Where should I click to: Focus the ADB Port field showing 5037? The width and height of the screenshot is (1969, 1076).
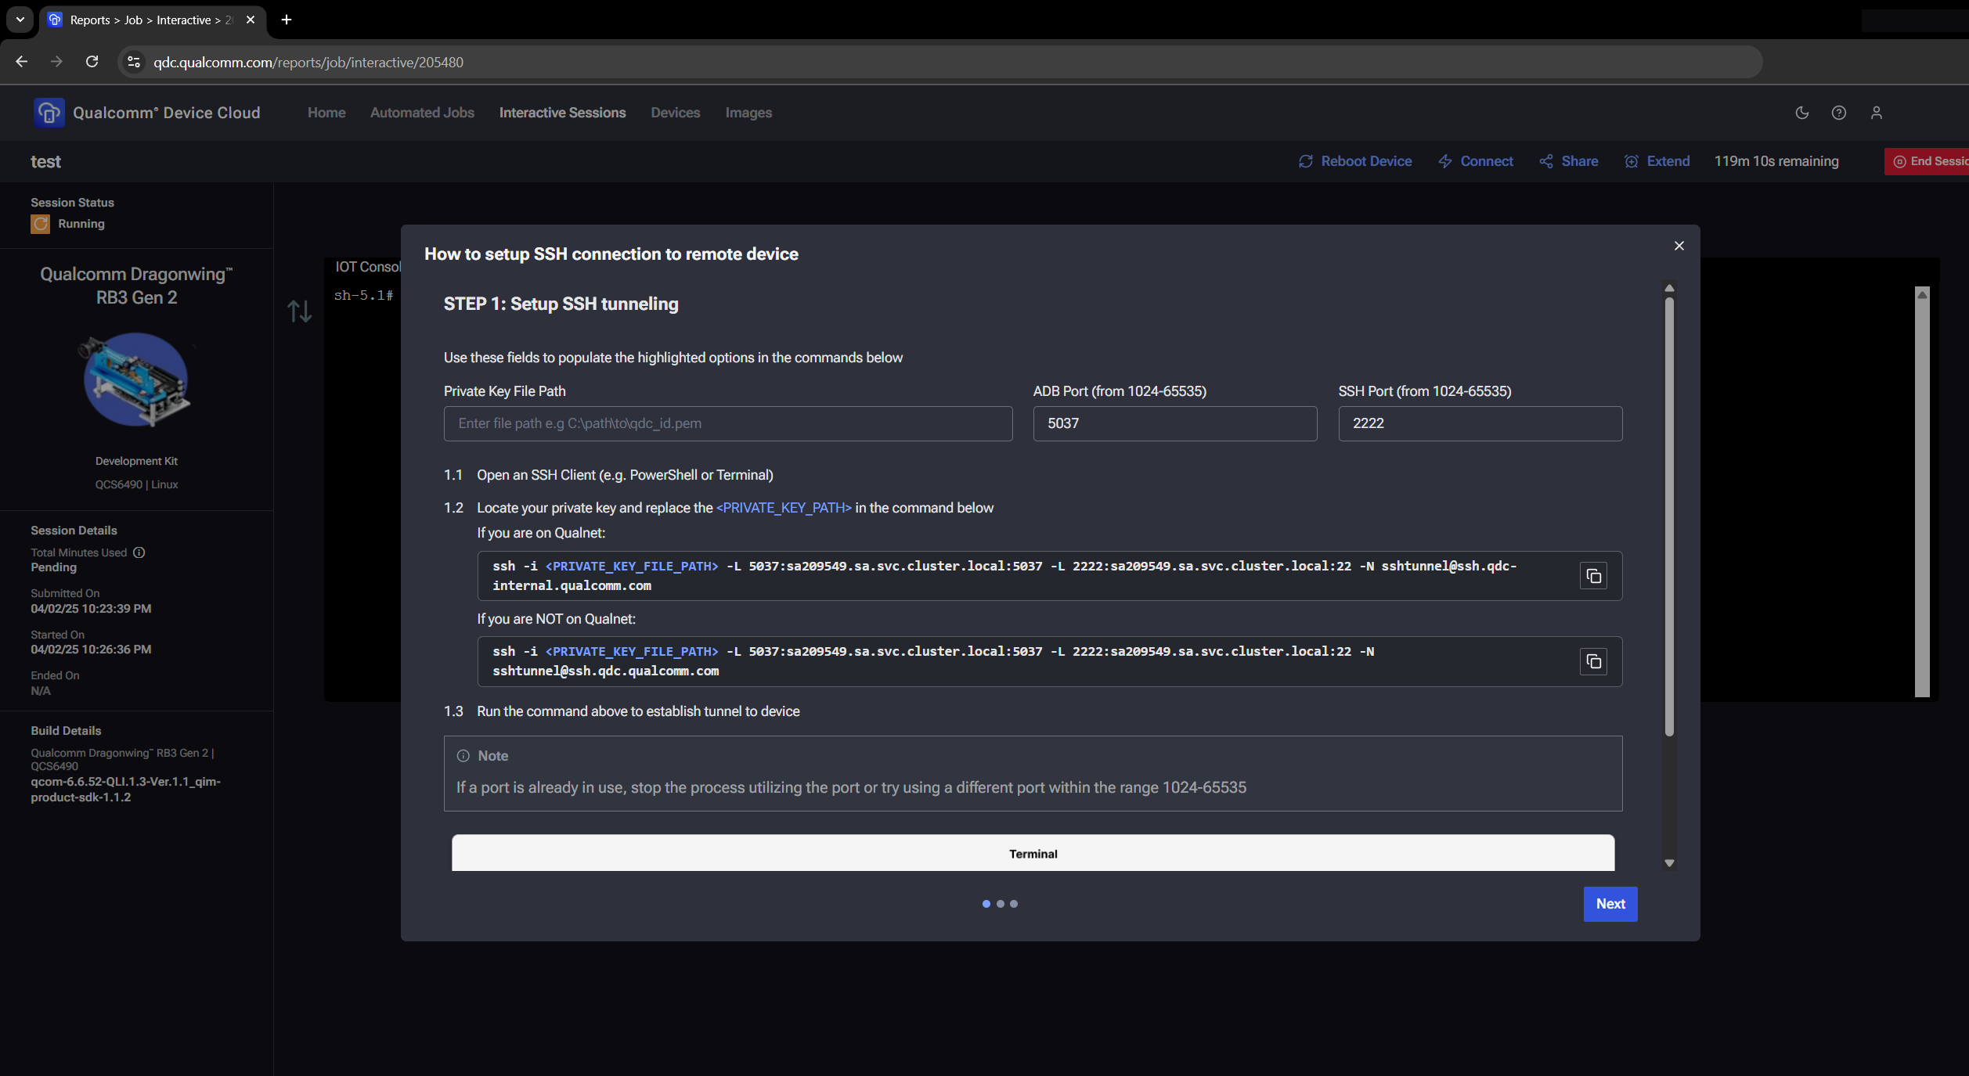[x=1175, y=423]
